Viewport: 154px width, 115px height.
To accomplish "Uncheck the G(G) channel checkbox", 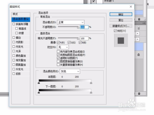I will pyautogui.click(x=69, y=43).
